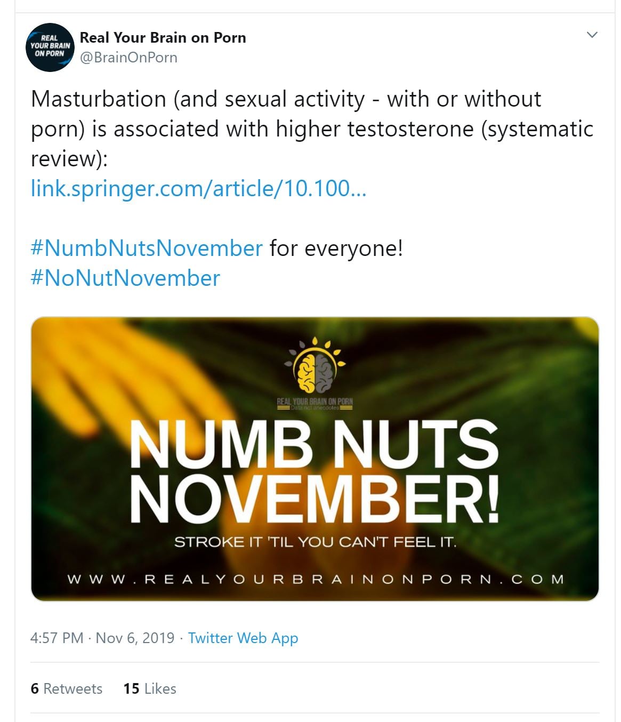Open the link.springer.com article link
Viewport: 621px width, 722px height.
tap(198, 188)
